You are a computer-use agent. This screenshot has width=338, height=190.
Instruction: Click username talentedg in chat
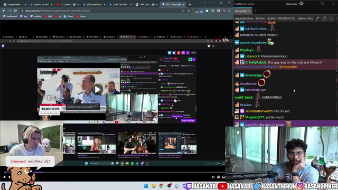[x=252, y=90]
